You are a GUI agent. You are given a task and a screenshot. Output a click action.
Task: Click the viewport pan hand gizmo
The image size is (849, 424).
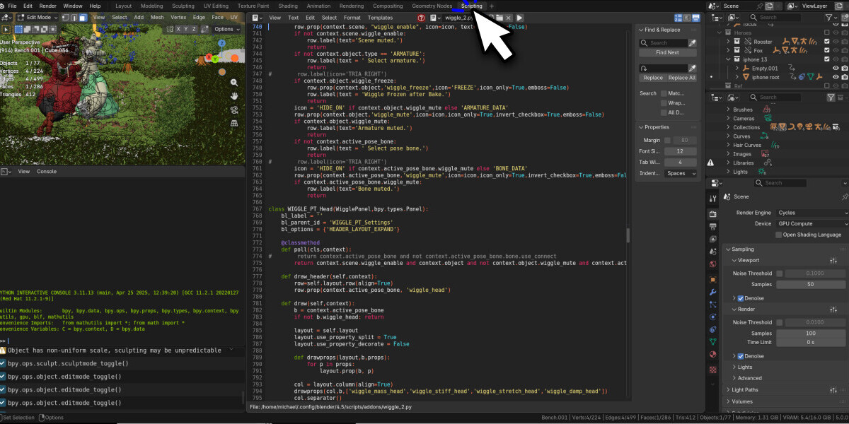[x=234, y=95]
